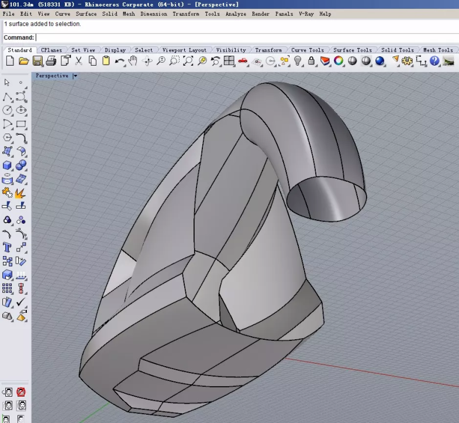Click the Check objects checkmark icon
The height and width of the screenshot is (423, 459).
click(x=21, y=302)
